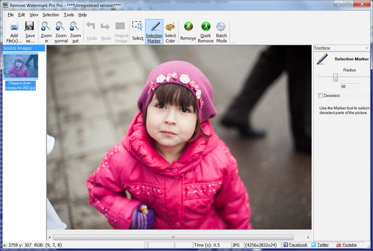The image size is (373, 251).
Task: Click the Radius slider handle
Action: click(x=335, y=77)
